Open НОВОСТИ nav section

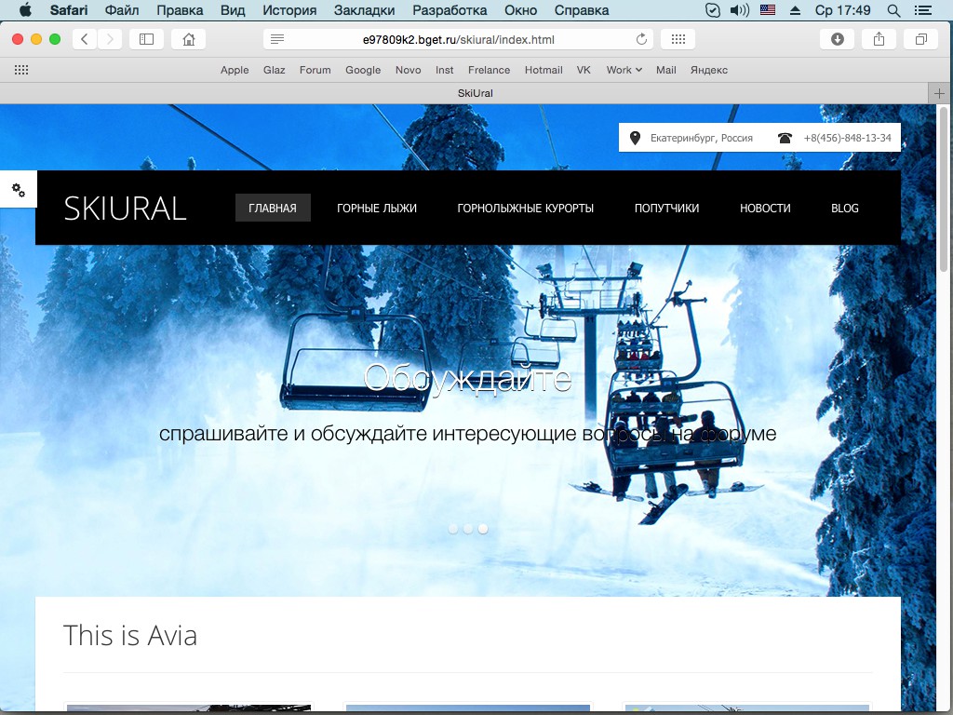(765, 208)
